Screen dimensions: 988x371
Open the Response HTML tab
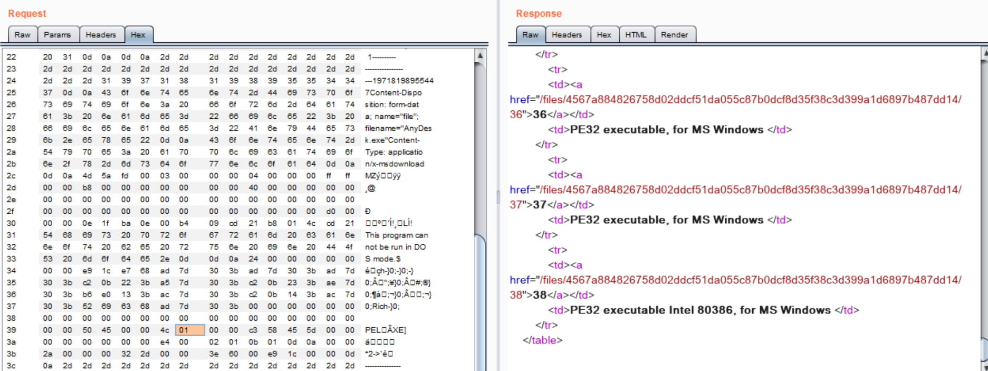click(x=636, y=35)
